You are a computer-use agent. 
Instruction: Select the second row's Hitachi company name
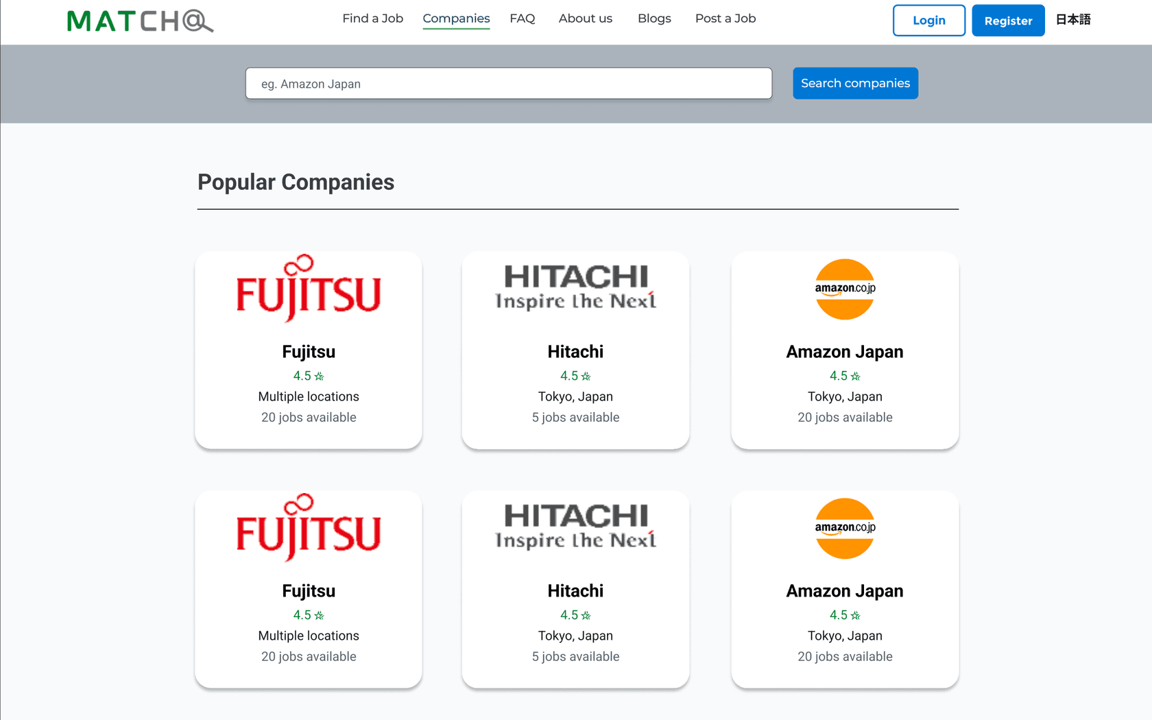pos(575,591)
